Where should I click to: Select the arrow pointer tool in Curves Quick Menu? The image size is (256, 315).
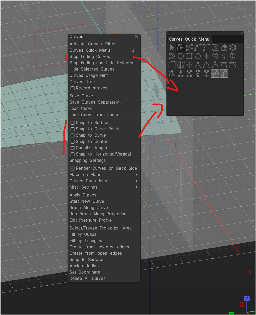tap(172, 47)
